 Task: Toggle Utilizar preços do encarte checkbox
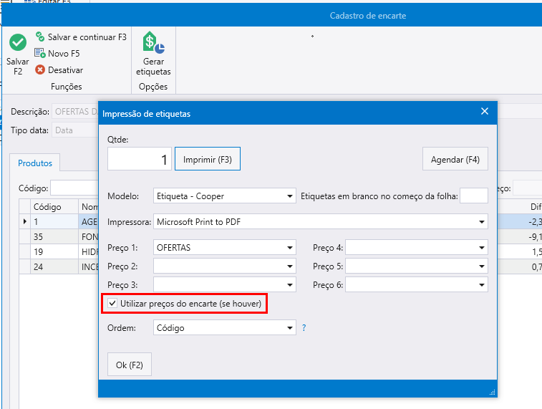point(114,304)
